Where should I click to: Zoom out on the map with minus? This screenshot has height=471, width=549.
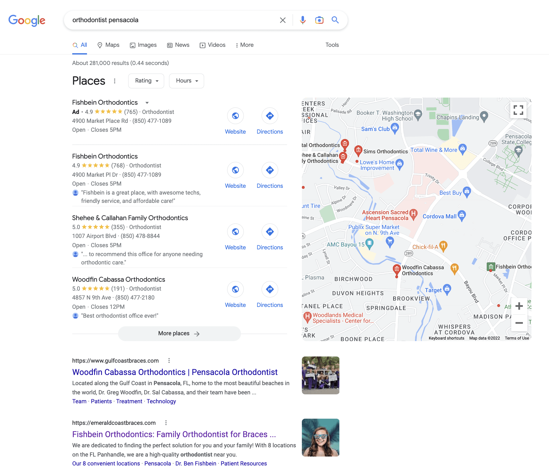click(x=519, y=323)
